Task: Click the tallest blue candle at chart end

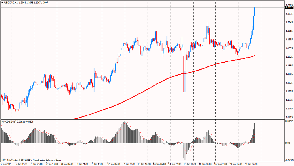Action: coord(254,12)
